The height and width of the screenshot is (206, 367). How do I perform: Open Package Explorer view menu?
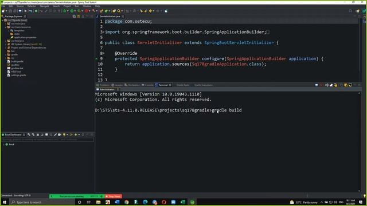pos(83,17)
